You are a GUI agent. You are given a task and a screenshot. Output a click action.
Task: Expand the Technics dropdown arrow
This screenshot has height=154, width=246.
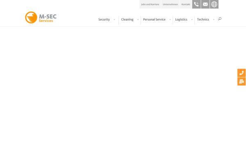[x=214, y=20]
